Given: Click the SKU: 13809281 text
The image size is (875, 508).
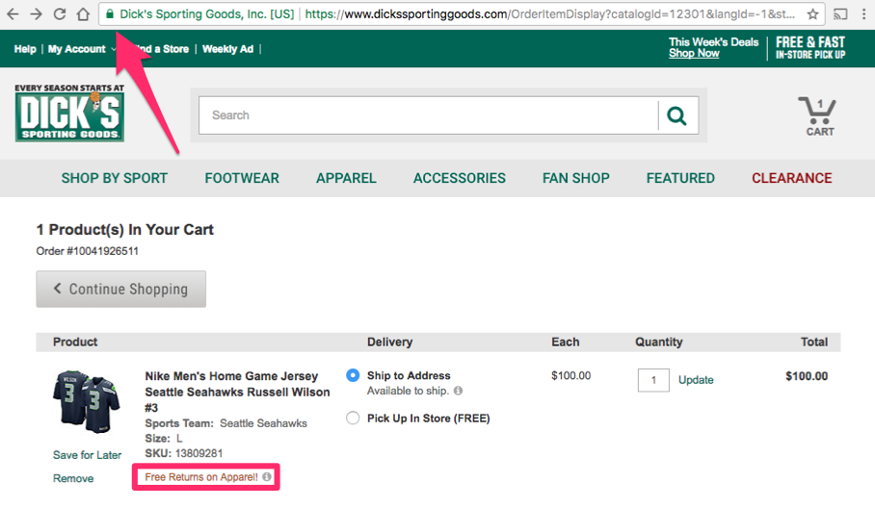Looking at the screenshot, I should pos(184,453).
